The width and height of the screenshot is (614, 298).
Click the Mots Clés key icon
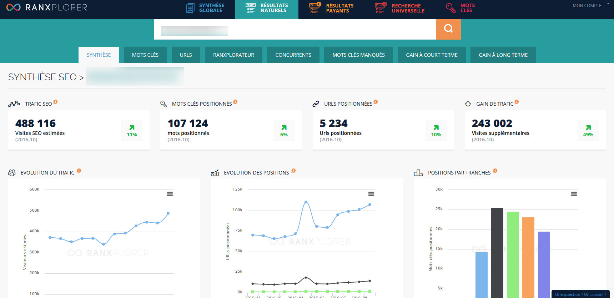451,8
